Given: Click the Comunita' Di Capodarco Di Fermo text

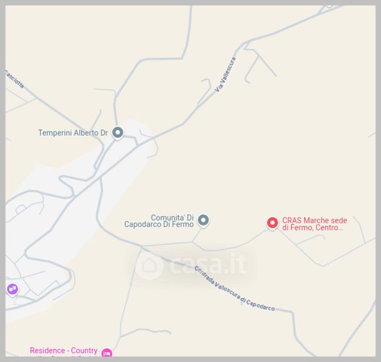Looking at the screenshot, I should [x=159, y=221].
